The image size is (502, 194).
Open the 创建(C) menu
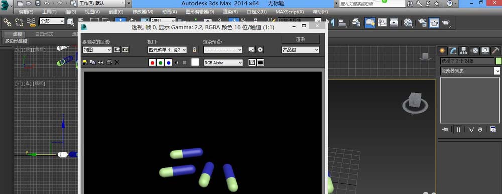(116, 12)
